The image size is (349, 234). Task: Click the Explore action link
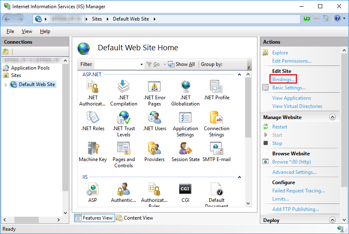point(280,53)
